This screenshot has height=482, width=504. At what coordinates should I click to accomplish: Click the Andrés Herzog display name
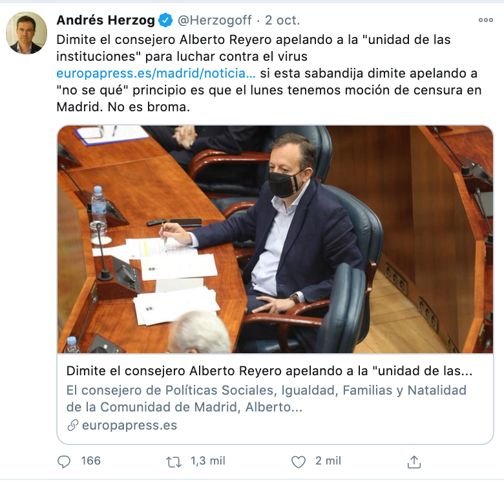tap(106, 20)
